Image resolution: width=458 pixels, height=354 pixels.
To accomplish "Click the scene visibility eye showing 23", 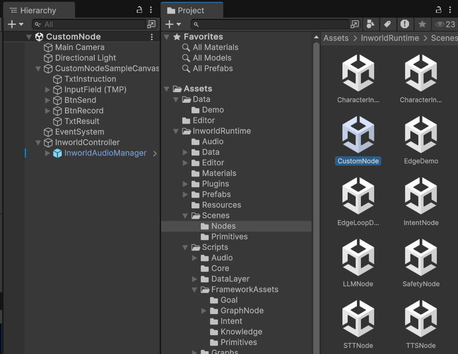I will [x=440, y=24].
